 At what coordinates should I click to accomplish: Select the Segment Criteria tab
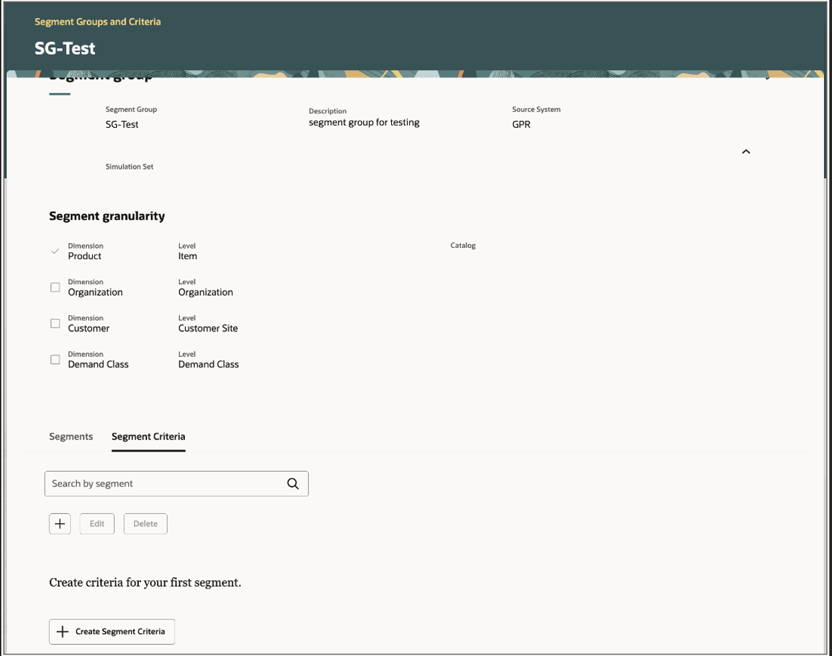coord(148,436)
